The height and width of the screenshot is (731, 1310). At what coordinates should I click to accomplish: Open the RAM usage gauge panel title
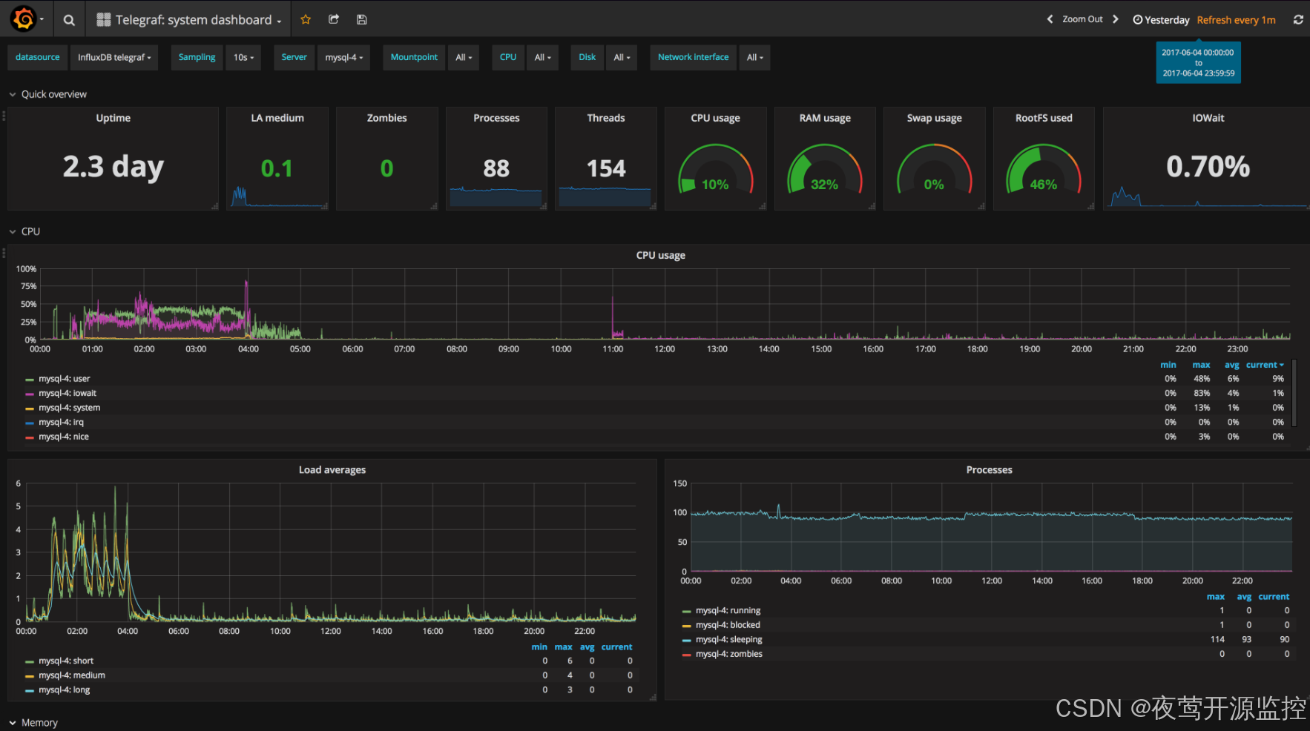coord(825,118)
